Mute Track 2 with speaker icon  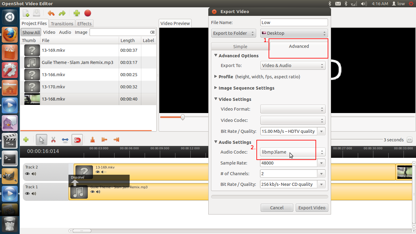coord(33,174)
